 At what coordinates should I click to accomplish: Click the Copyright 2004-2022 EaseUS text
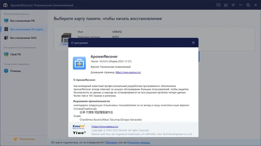coord(120,130)
